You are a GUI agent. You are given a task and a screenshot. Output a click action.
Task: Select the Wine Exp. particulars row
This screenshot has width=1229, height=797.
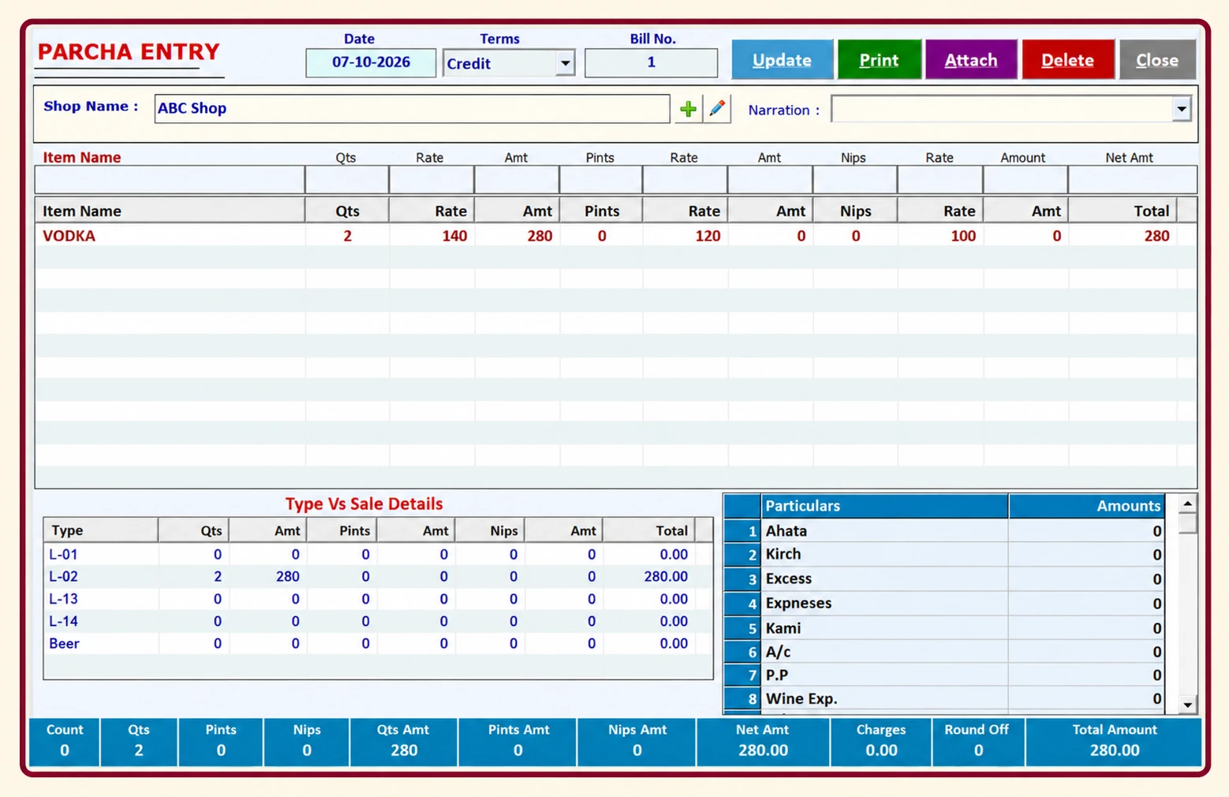coord(945,698)
